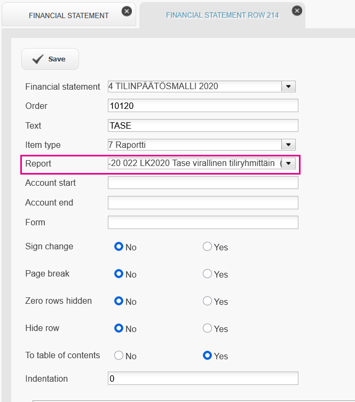Focus the Account end field

203,202
